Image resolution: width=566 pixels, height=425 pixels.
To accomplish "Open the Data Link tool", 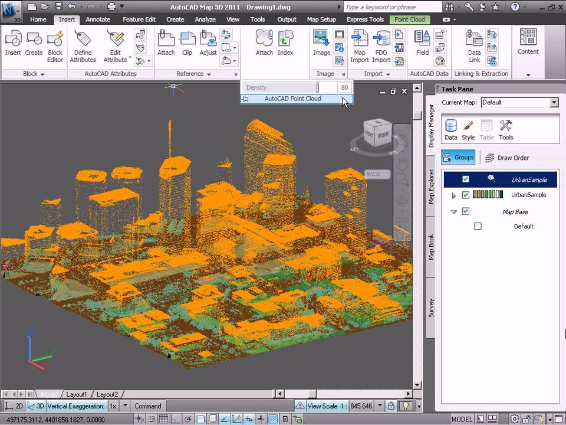I will pyautogui.click(x=474, y=46).
